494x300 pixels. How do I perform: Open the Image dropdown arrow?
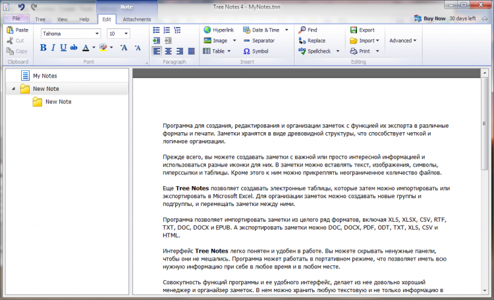tap(234, 41)
